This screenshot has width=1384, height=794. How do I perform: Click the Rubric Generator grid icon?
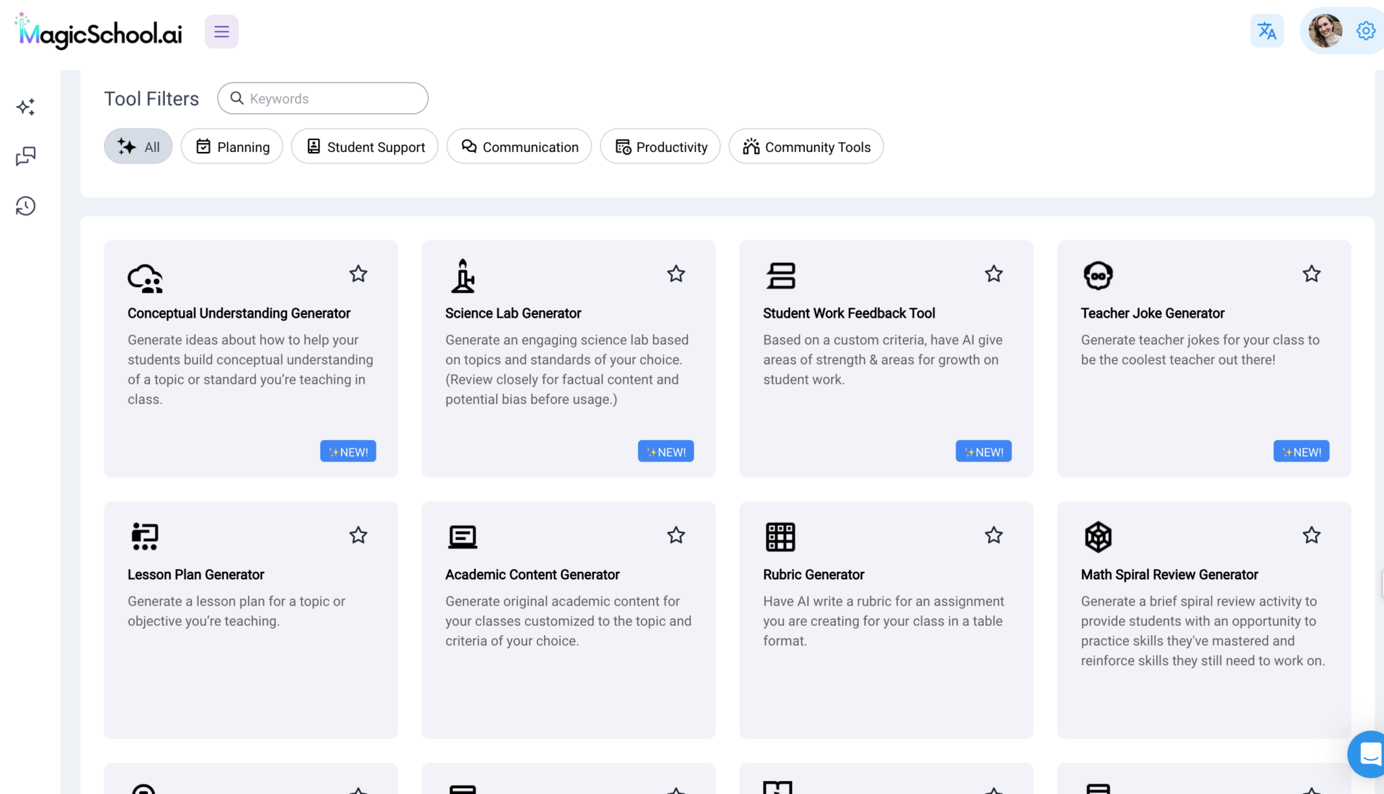(x=780, y=537)
